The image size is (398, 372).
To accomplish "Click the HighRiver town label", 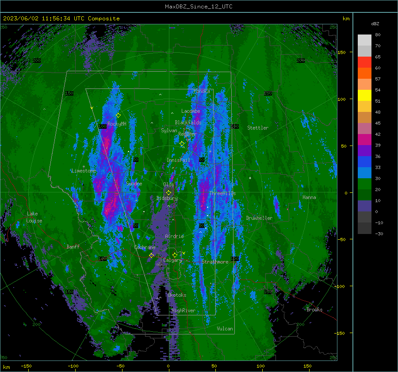I will 184,311.
